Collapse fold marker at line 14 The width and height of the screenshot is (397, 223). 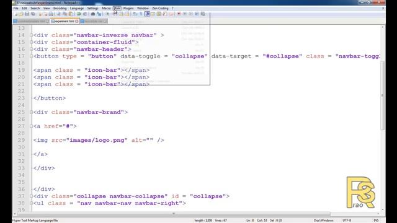tap(31, 35)
